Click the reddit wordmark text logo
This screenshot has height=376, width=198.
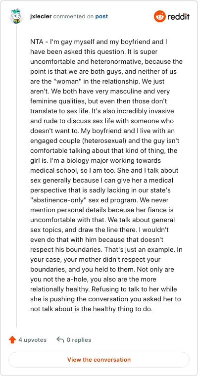pos(178,16)
